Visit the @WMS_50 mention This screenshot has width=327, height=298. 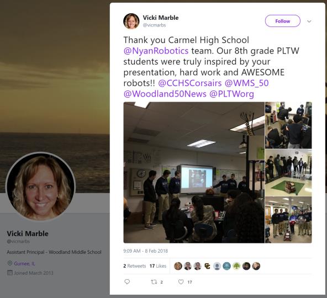(247, 83)
